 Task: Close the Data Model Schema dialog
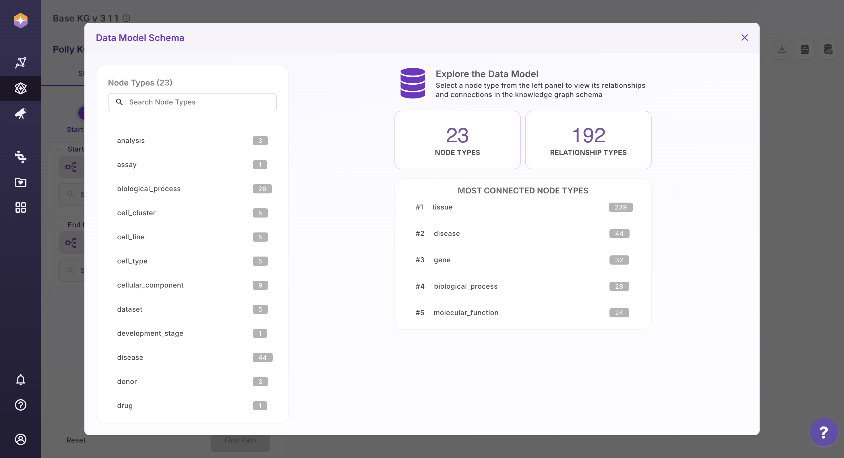[x=744, y=38]
